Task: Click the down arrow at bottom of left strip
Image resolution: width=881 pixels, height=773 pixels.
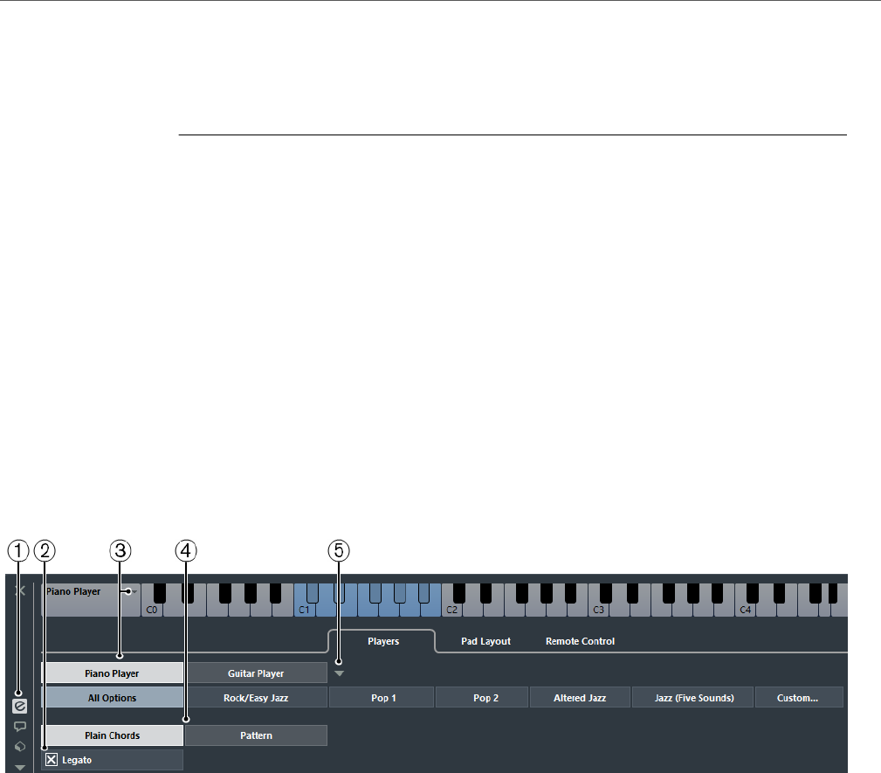Action: coord(20,768)
